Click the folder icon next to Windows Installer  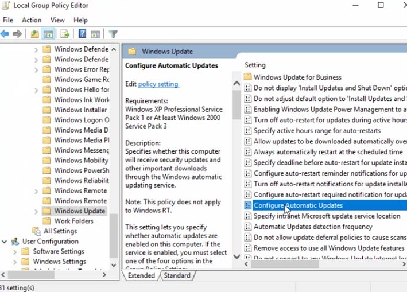[46, 110]
